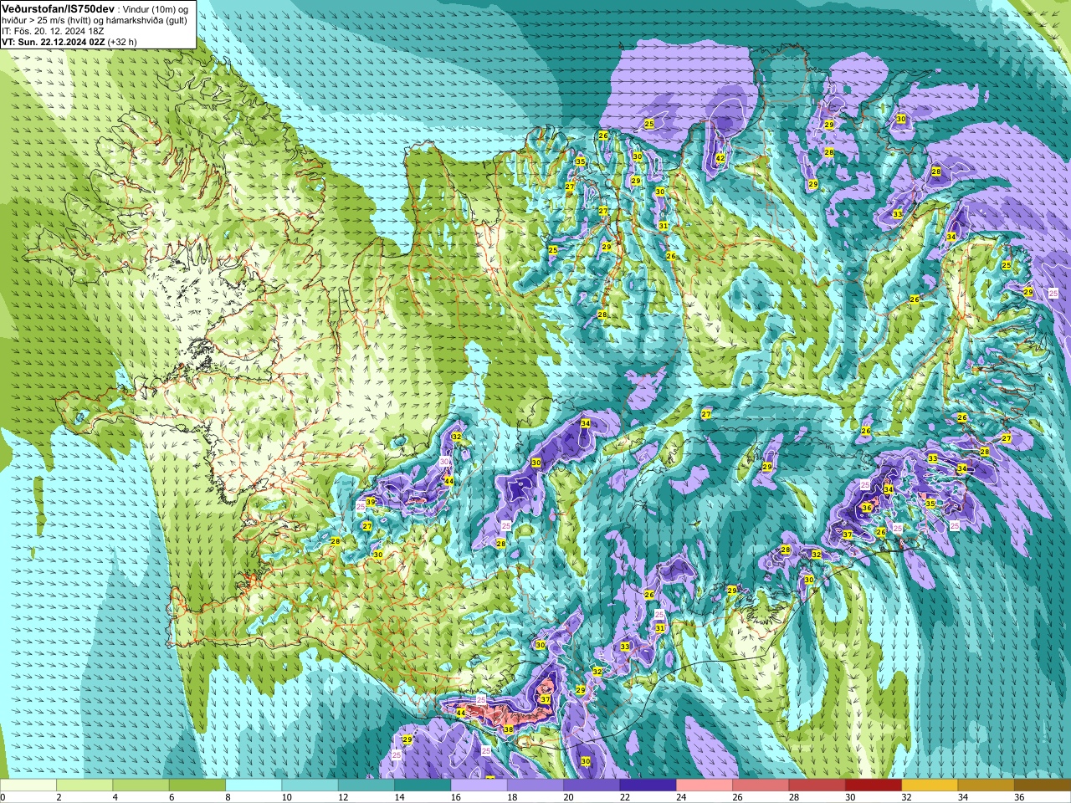Click the 2–4 m/s light green legend swatch
1071x803 pixels.
[x=85, y=785]
